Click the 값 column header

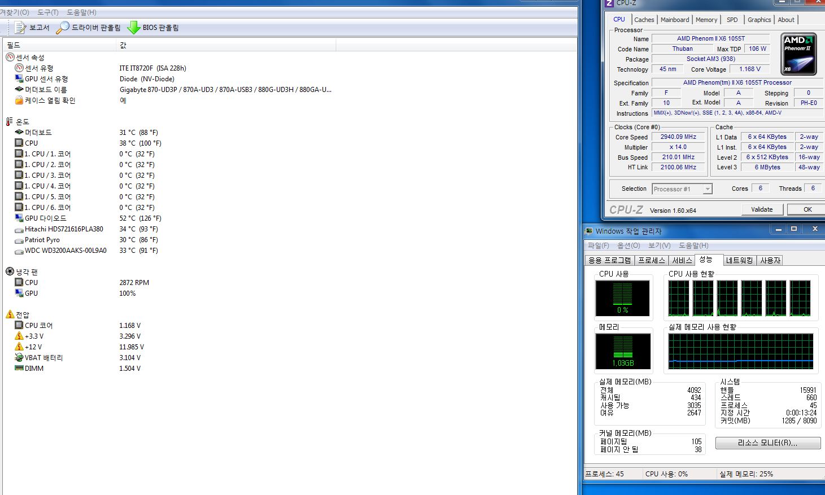226,45
